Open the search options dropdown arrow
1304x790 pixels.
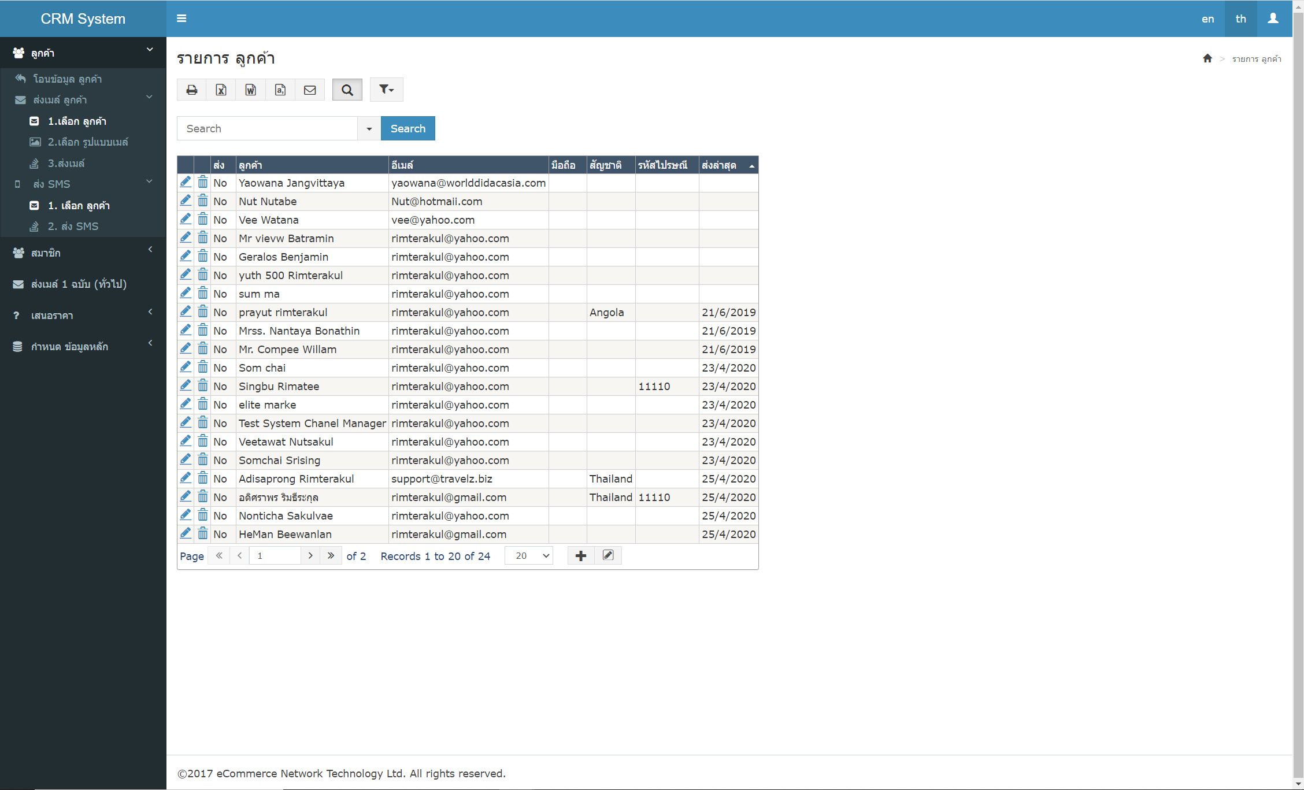(369, 128)
